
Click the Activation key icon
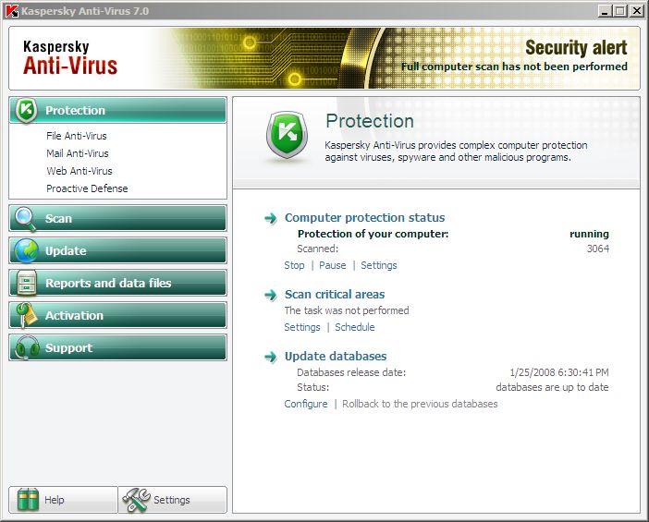(27, 316)
